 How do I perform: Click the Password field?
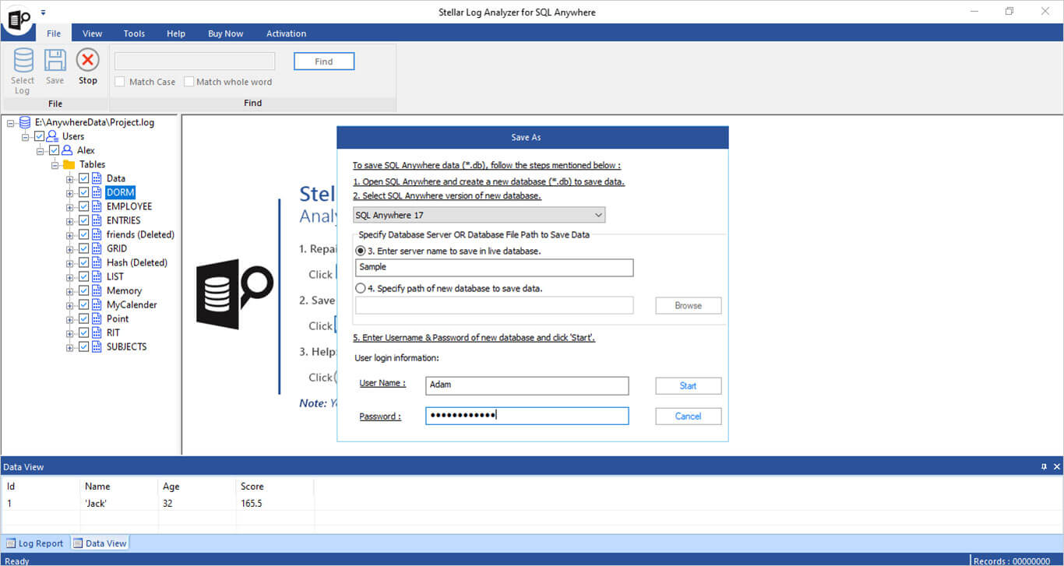[x=527, y=416]
